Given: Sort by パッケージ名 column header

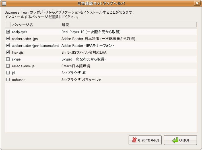Looking at the screenshot, I should tap(35, 25).
